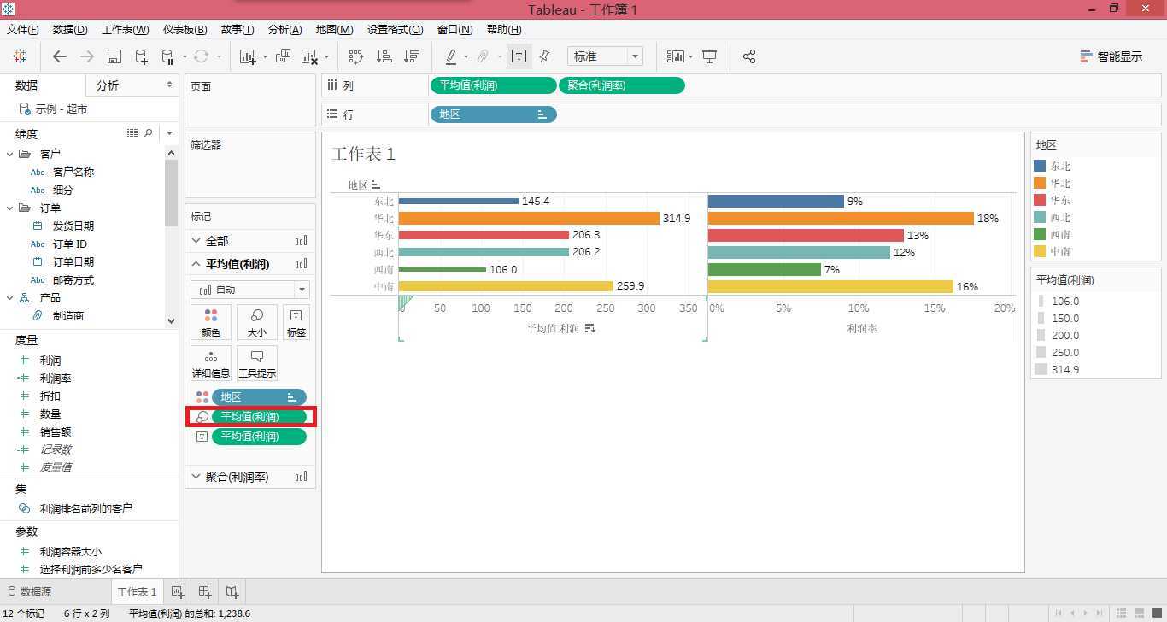Click the fix axes pin icon
This screenshot has height=622, width=1167.
coord(544,56)
